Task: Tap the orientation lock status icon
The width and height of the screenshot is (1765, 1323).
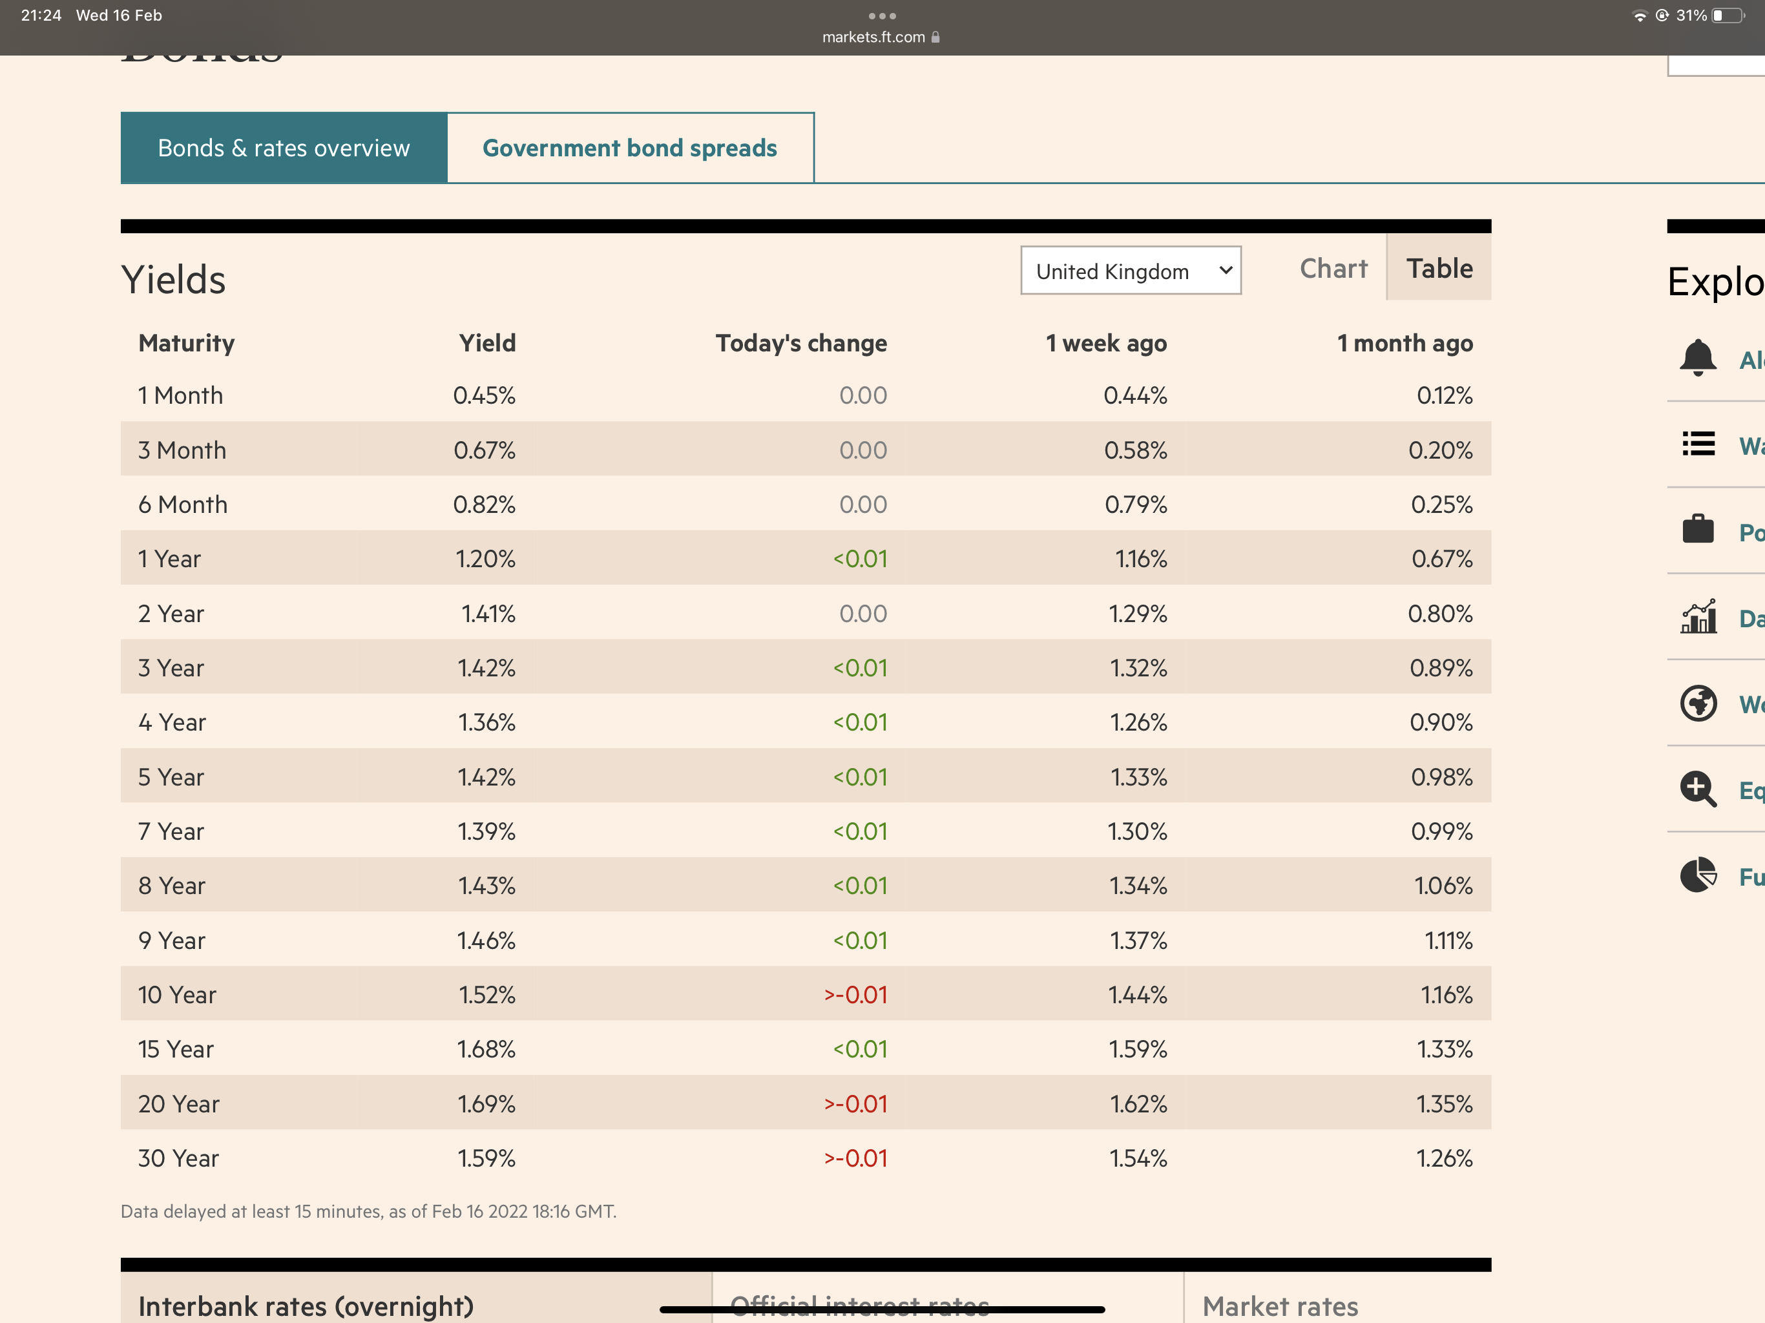Action: [x=1662, y=16]
